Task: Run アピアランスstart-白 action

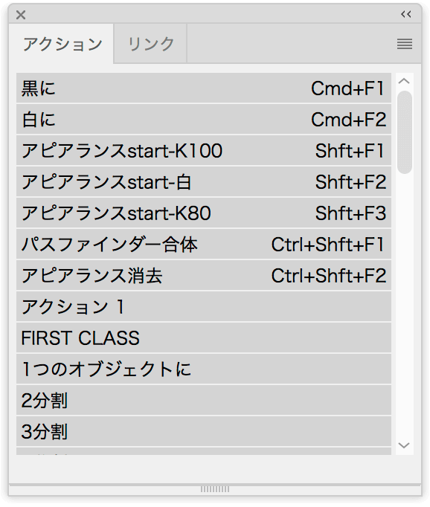Action: pyautogui.click(x=204, y=181)
